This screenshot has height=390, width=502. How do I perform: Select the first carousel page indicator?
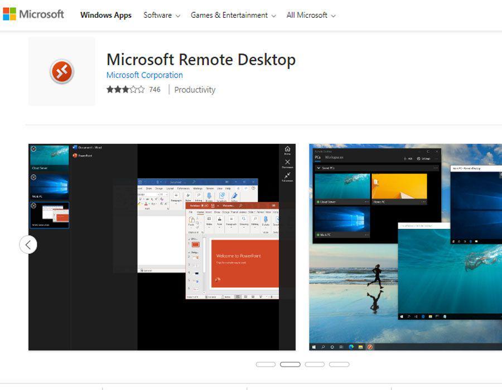[x=266, y=364]
